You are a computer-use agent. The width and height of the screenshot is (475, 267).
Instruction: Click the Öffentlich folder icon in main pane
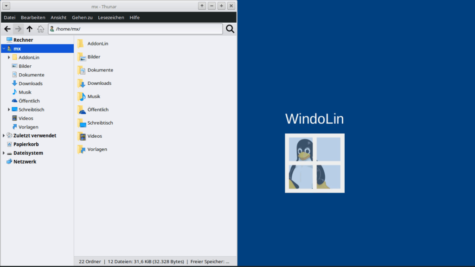(81, 109)
